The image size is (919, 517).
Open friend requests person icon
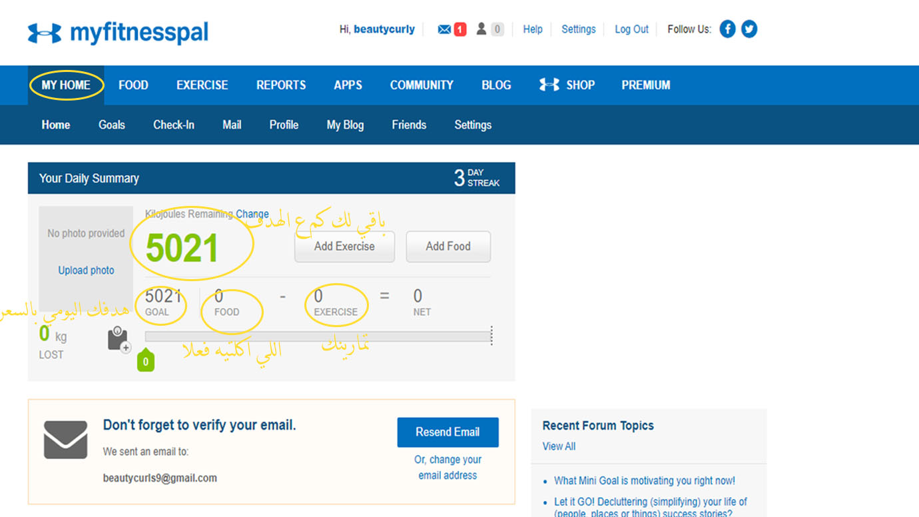pyautogui.click(x=481, y=29)
